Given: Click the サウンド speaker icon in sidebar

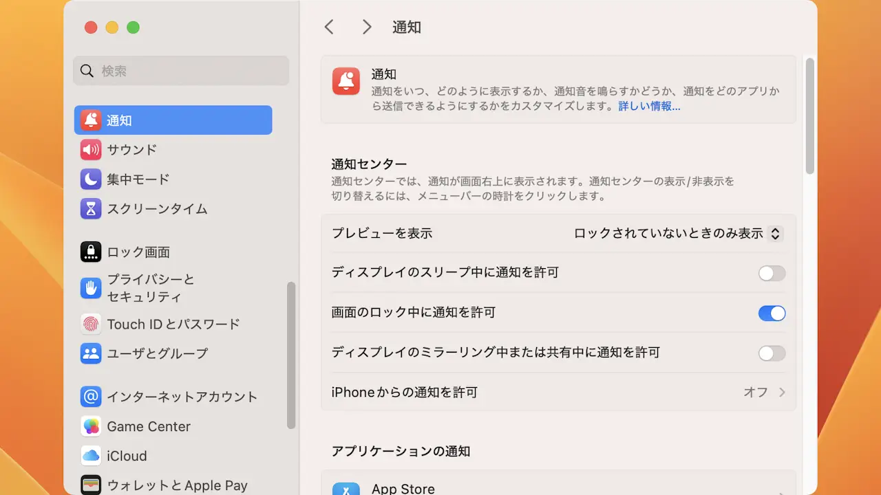Looking at the screenshot, I should pyautogui.click(x=91, y=150).
